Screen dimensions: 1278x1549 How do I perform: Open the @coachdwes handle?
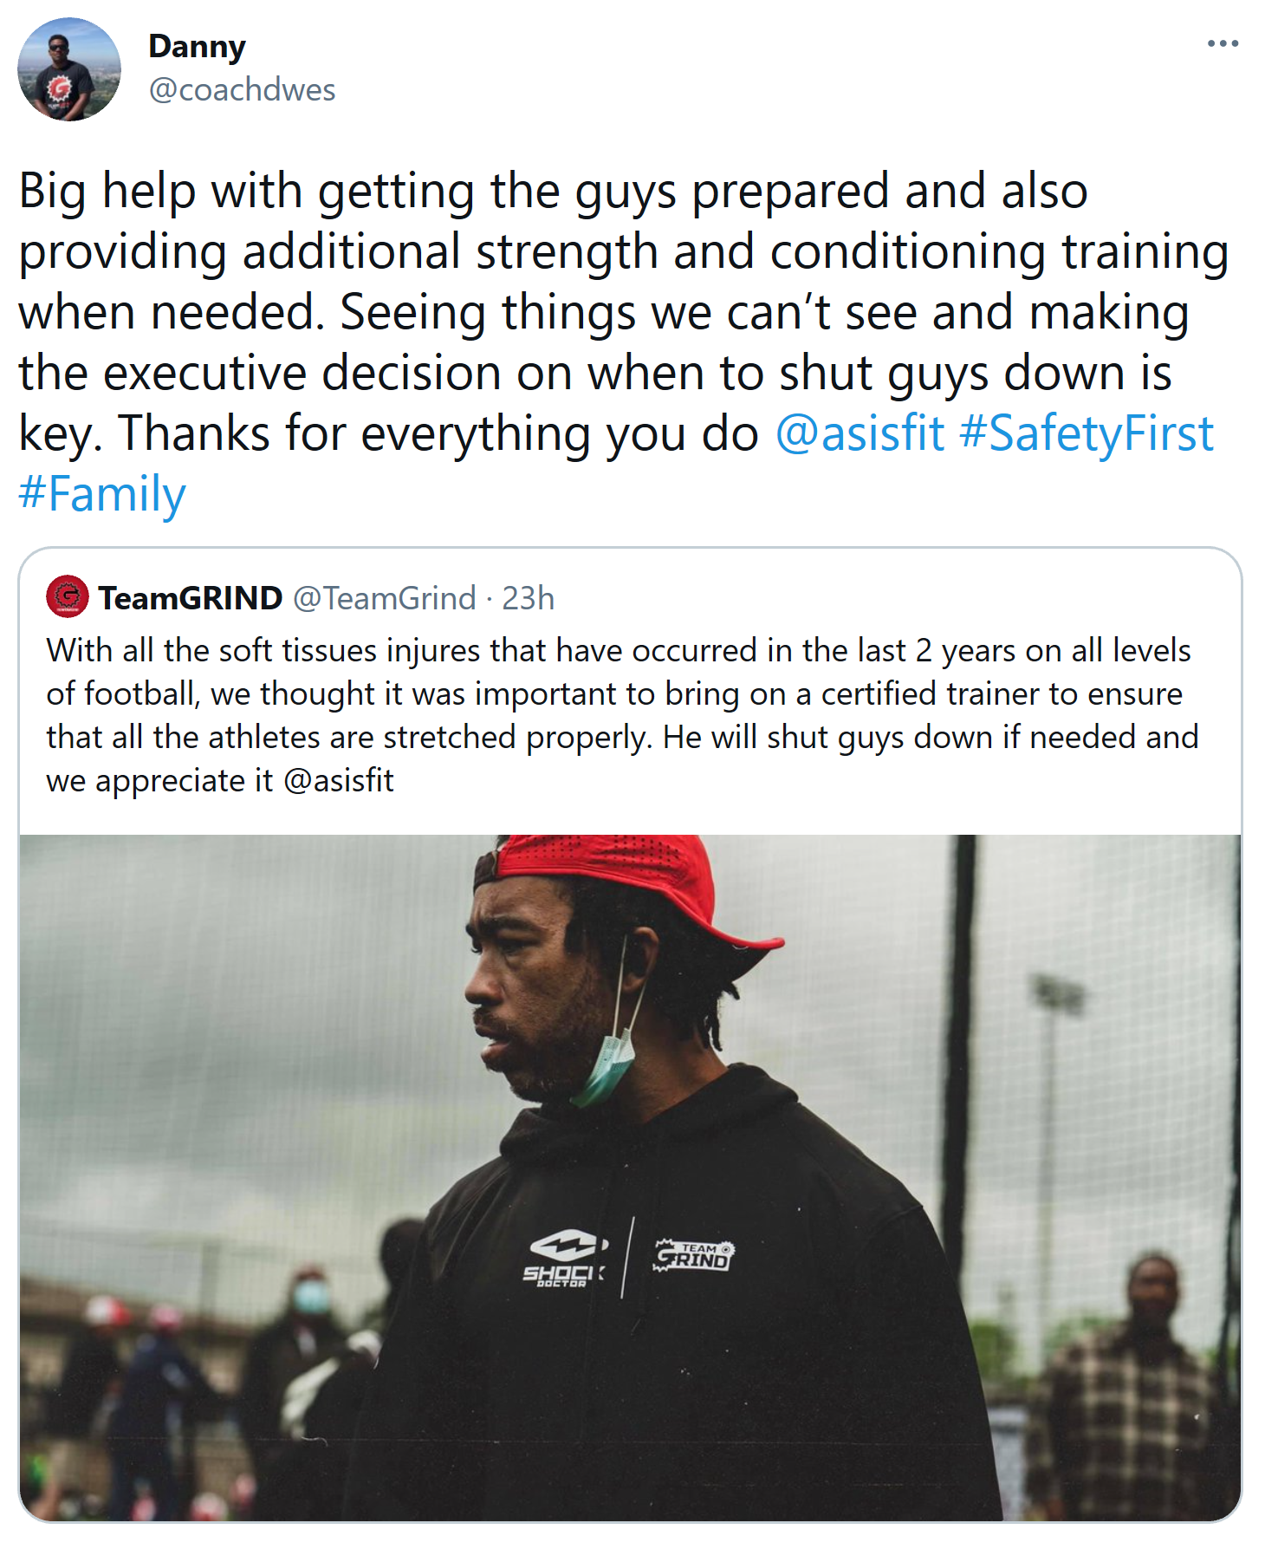tap(242, 89)
